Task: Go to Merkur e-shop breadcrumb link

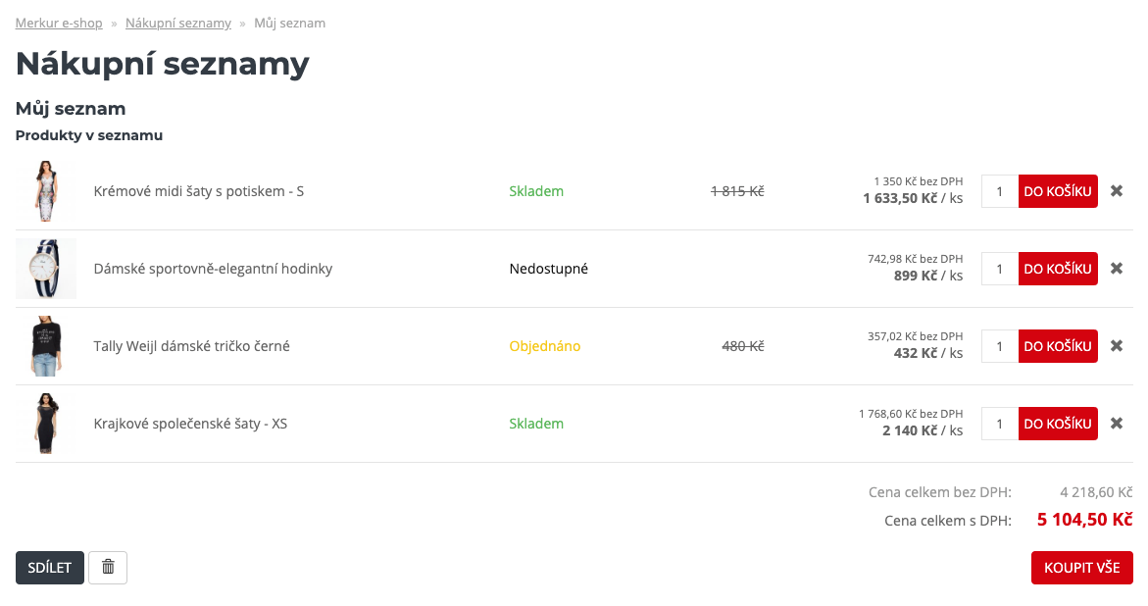Action: (59, 24)
